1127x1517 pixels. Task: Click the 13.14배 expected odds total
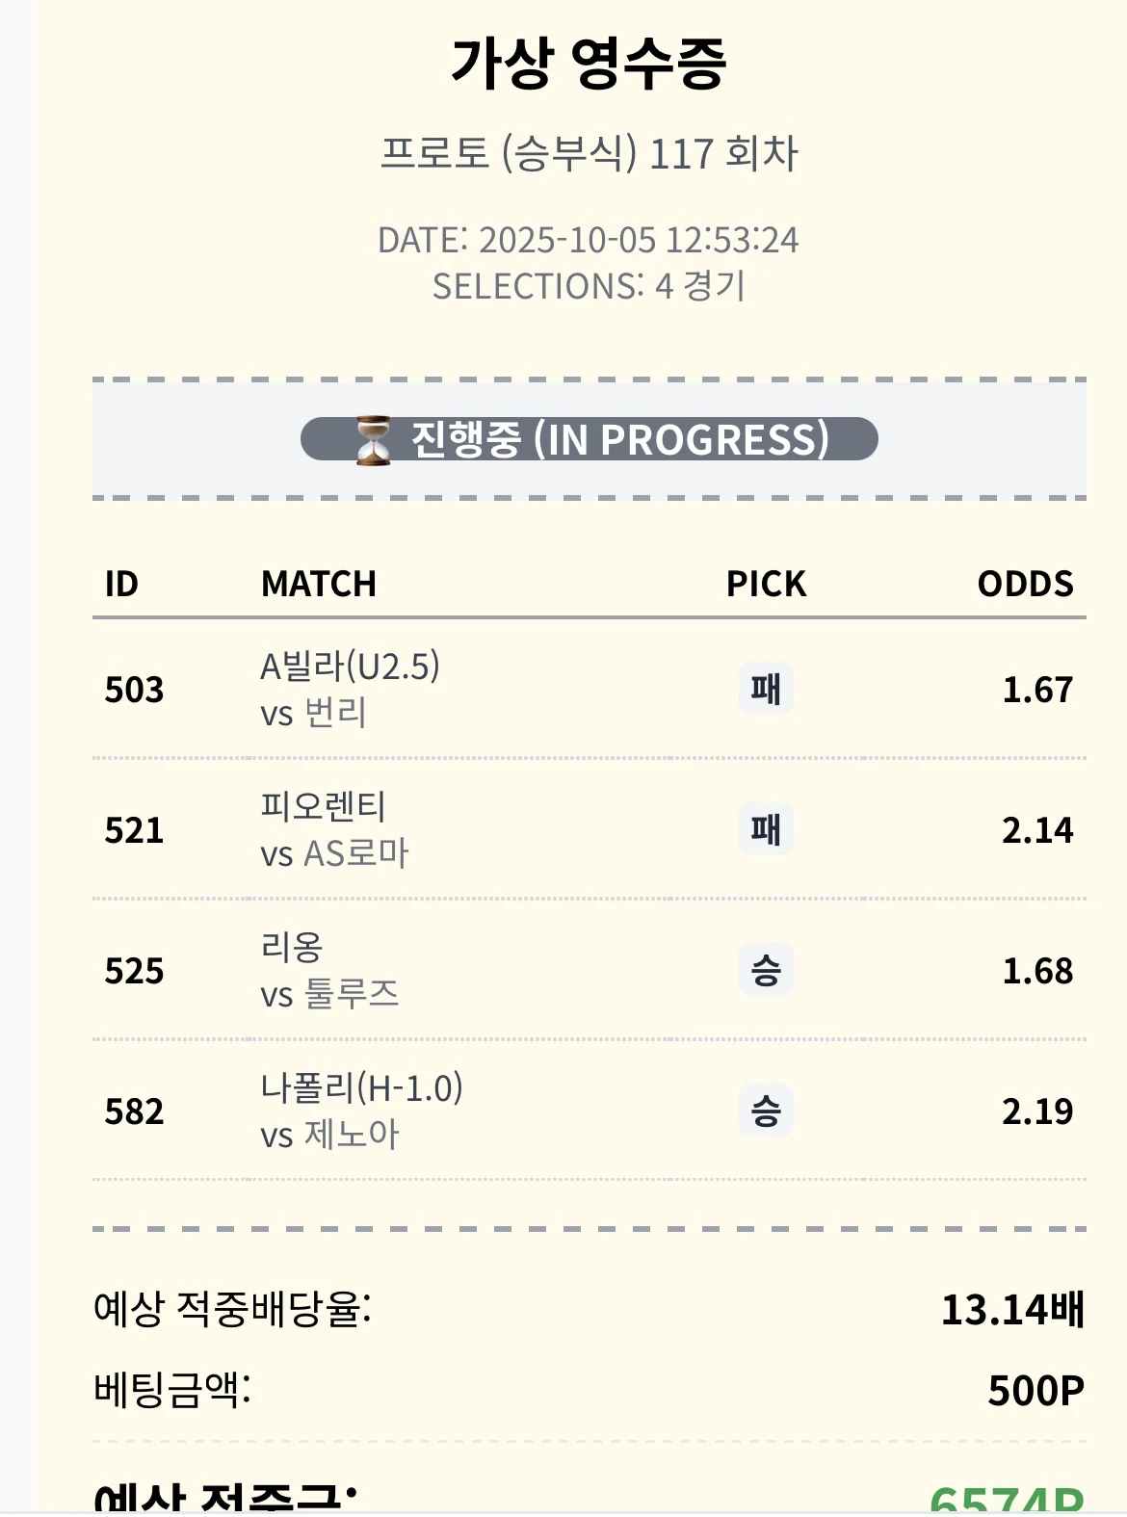(x=1012, y=1310)
